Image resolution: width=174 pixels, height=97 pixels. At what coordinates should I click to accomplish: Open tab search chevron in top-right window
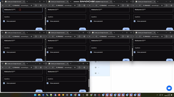tap(133, 2)
